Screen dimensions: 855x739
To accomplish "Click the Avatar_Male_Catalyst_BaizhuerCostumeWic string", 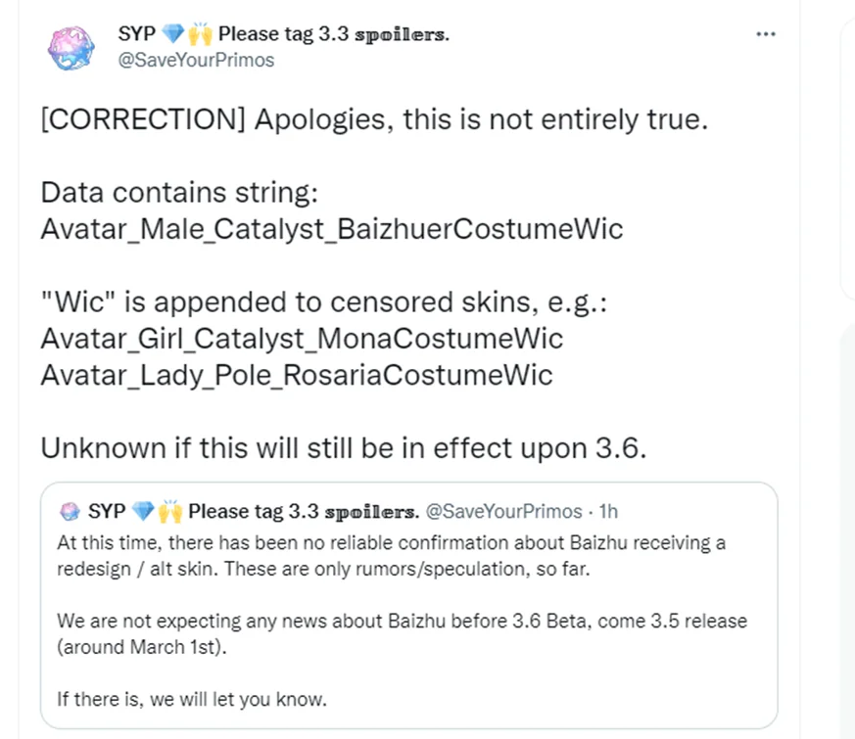I will point(331,229).
